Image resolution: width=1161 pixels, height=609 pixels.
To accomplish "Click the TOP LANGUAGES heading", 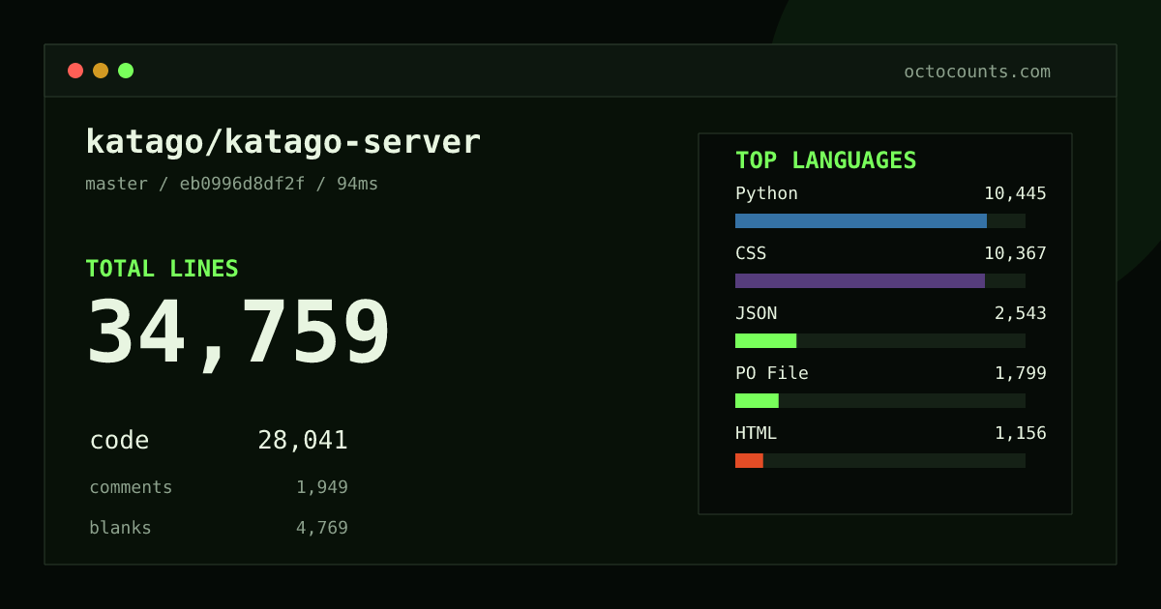I will [826, 160].
